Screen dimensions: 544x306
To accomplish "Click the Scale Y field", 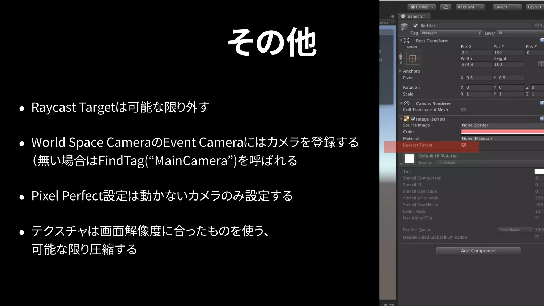I will 511,94.
